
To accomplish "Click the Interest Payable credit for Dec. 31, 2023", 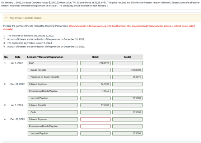I will point(127,133).
